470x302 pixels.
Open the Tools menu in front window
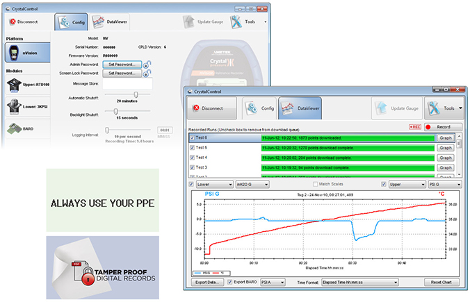point(444,108)
